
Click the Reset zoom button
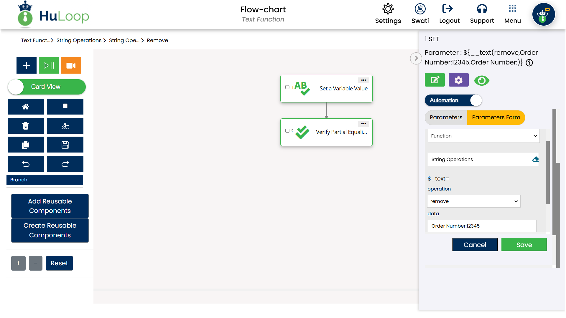click(59, 263)
